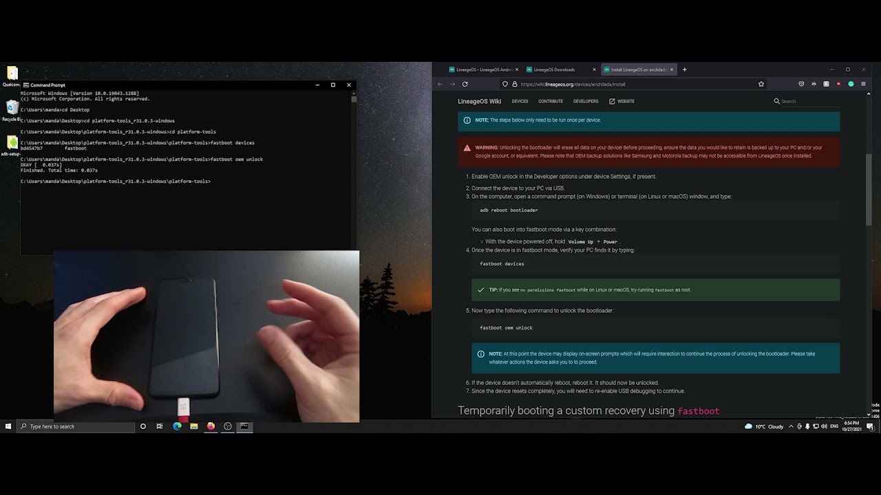Go back in Firefox history

coord(440,84)
